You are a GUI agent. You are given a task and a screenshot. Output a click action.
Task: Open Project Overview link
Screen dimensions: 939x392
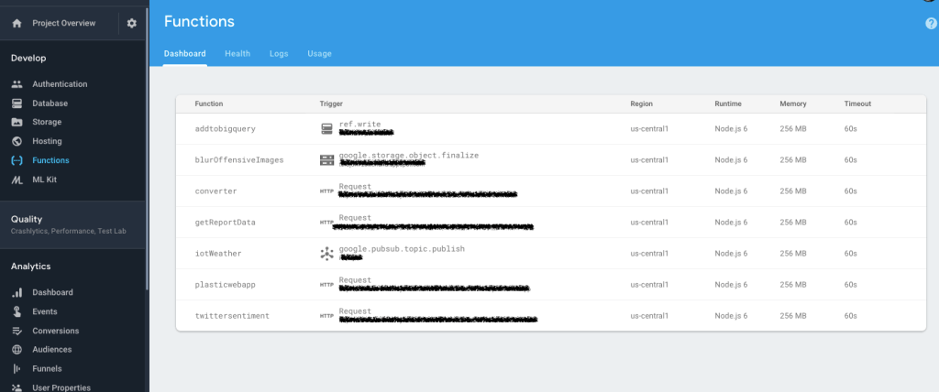(64, 23)
